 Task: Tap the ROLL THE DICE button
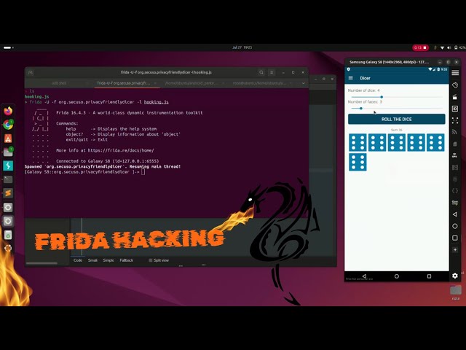coord(396,119)
